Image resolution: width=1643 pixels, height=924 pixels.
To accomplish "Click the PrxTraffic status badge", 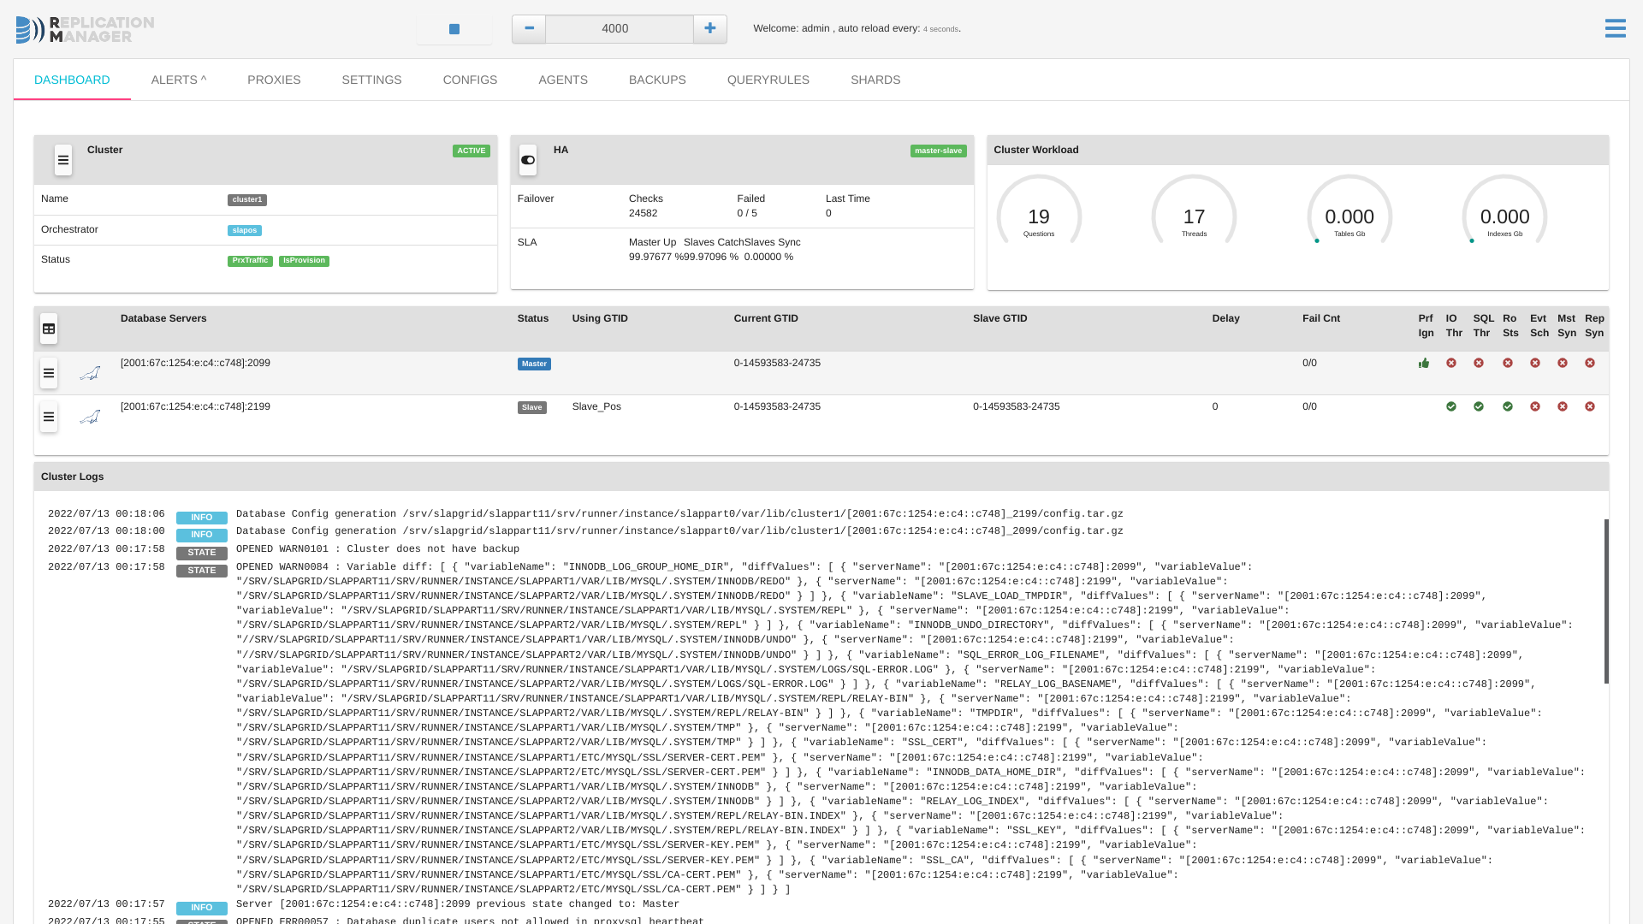I will pyautogui.click(x=250, y=261).
